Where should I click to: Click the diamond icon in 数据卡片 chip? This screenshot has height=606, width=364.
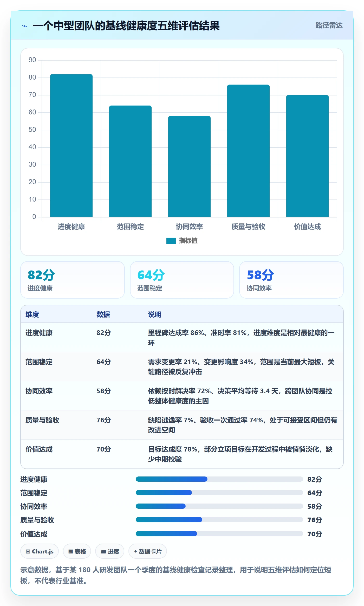(135, 551)
